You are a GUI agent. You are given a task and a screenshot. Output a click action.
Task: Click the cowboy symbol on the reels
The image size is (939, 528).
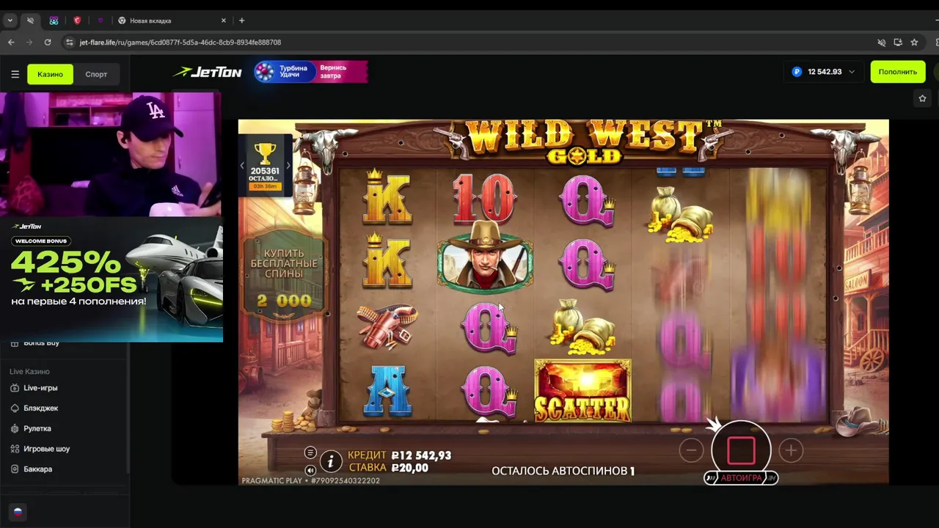pos(485,258)
